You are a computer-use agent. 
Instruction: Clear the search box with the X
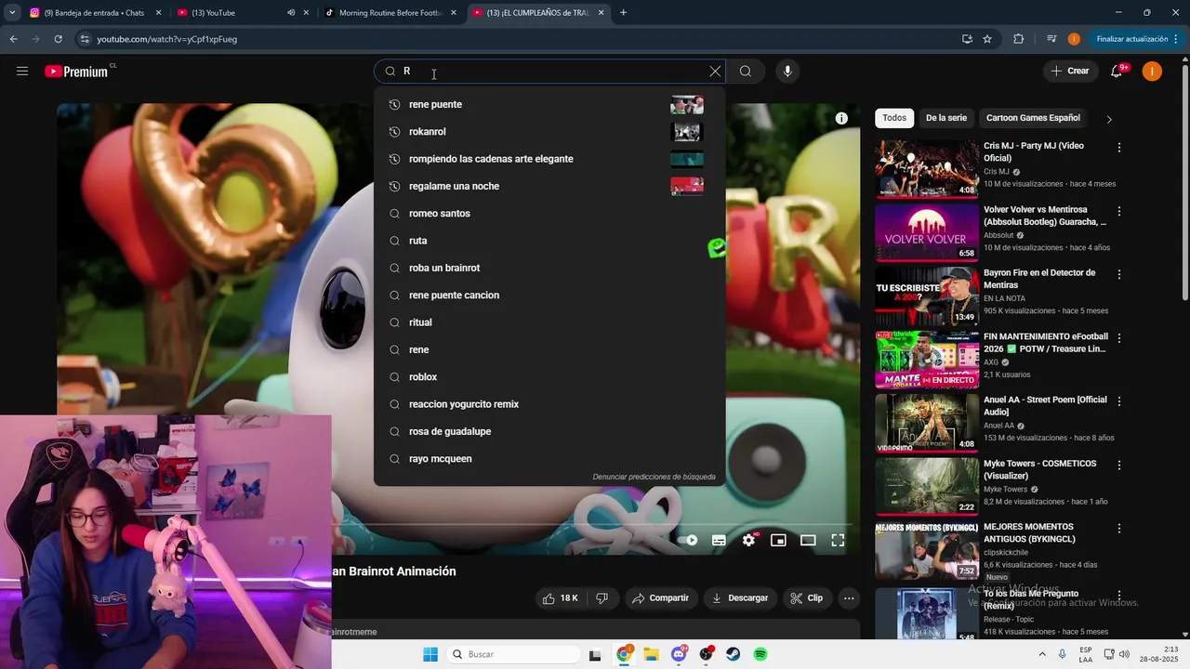tap(715, 72)
